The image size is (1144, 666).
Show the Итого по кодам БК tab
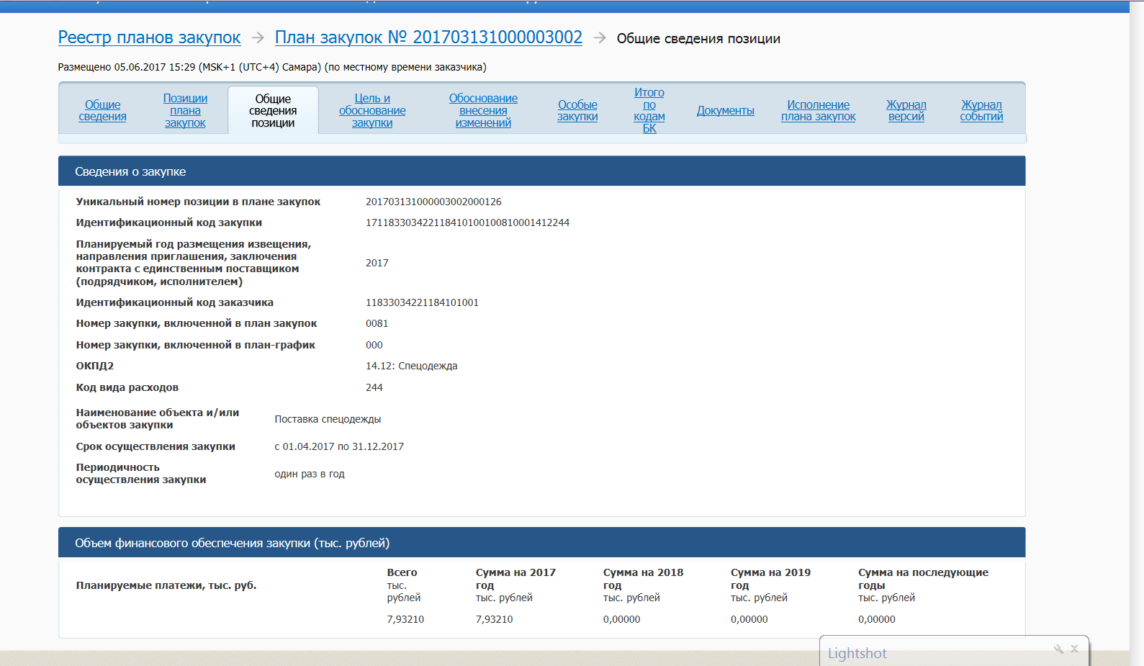click(649, 111)
